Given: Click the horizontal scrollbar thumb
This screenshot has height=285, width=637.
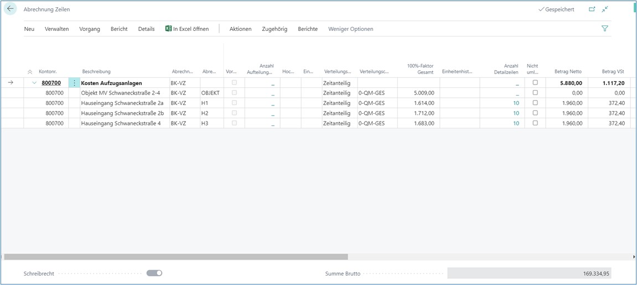Looking at the screenshot, I should point(176,257).
